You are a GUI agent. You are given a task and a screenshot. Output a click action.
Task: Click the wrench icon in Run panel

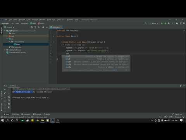coord(5,93)
